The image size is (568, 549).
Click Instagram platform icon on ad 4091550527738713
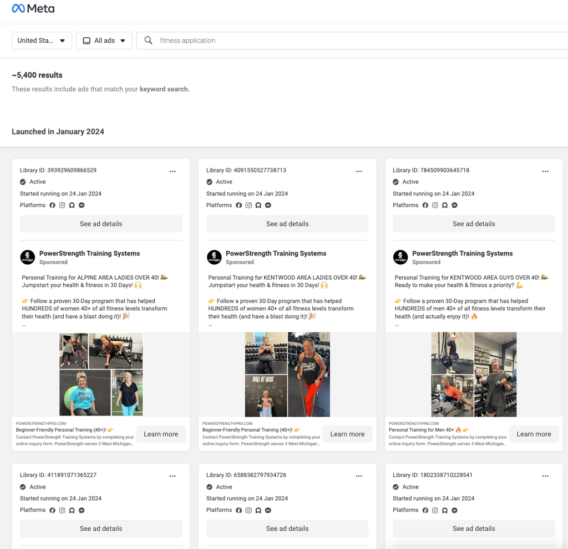(x=248, y=205)
